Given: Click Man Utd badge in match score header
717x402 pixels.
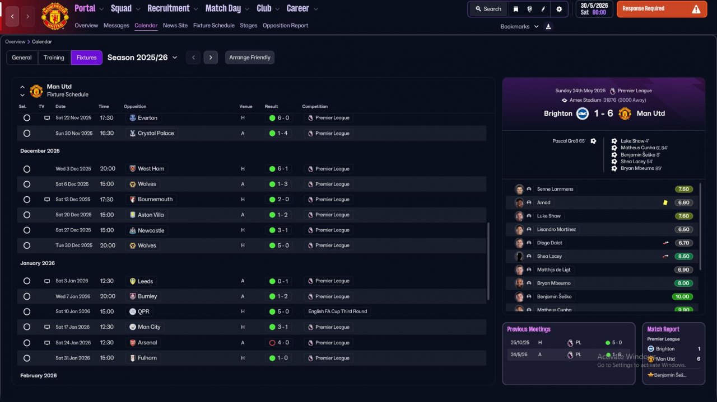Looking at the screenshot, I should [x=625, y=113].
